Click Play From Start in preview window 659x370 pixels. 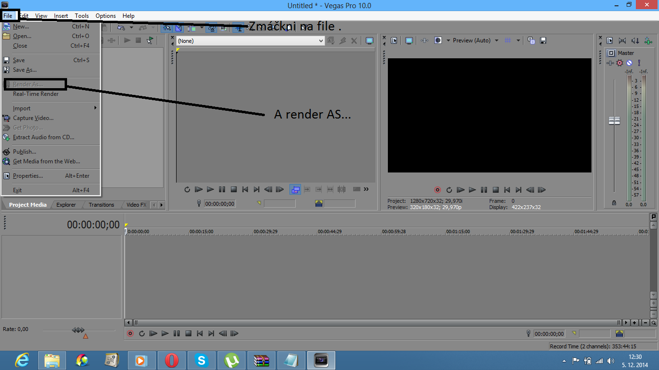click(461, 190)
